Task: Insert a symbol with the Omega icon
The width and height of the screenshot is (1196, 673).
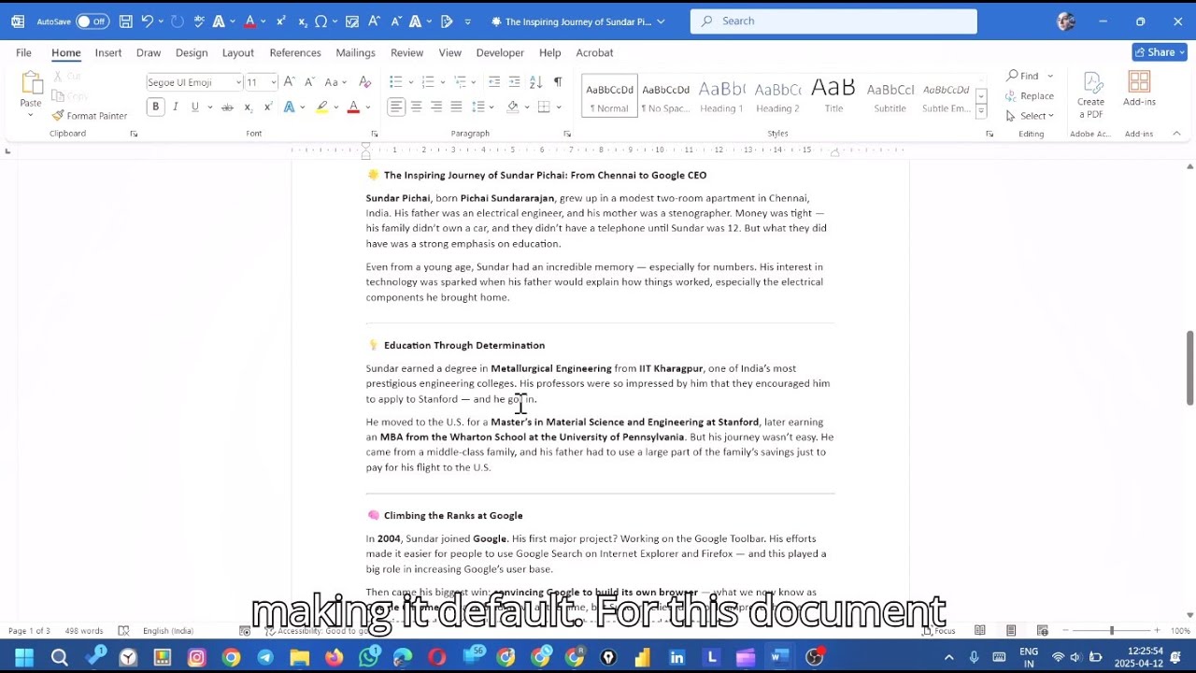Action: coord(321,21)
